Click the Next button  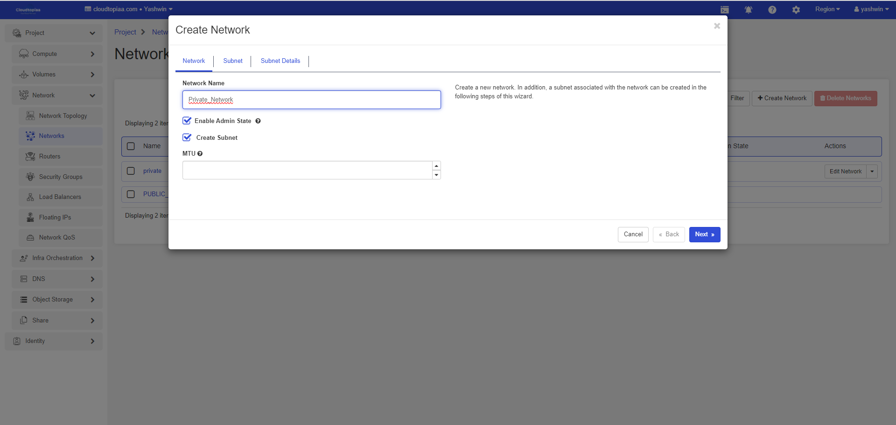pyautogui.click(x=704, y=234)
